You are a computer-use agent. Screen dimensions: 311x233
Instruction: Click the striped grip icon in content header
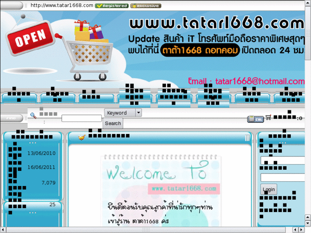pyautogui.click(x=247, y=138)
